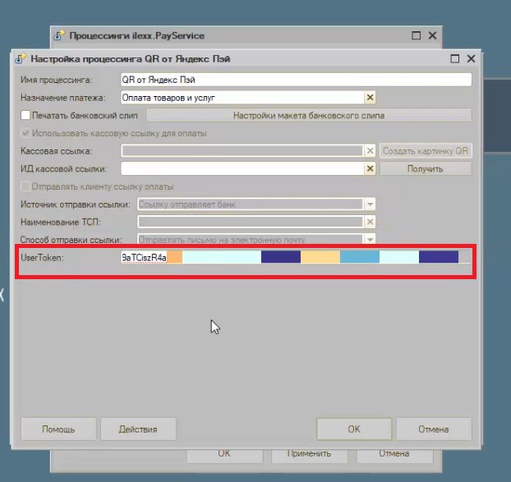Click the Получить button
This screenshot has width=511, height=482.
point(426,168)
